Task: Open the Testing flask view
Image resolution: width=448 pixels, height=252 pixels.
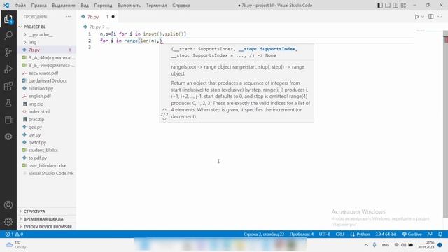Action: pos(8,103)
